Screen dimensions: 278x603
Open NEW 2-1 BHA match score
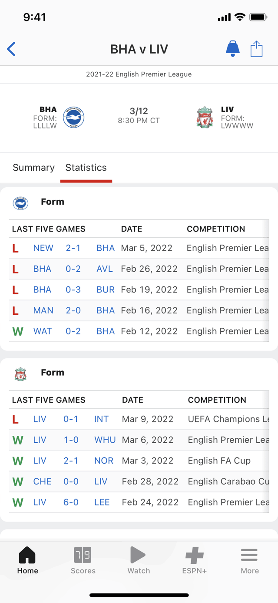(x=73, y=248)
